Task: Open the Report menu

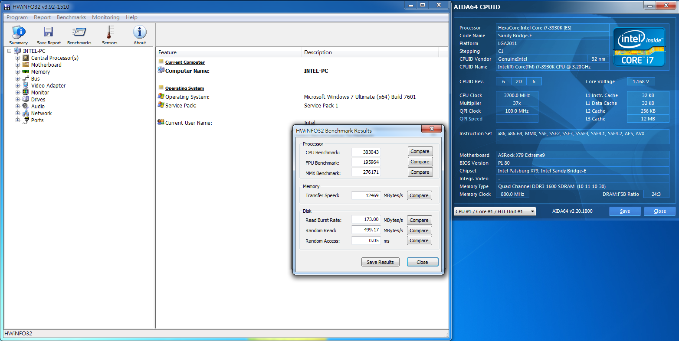Action: coord(42,17)
